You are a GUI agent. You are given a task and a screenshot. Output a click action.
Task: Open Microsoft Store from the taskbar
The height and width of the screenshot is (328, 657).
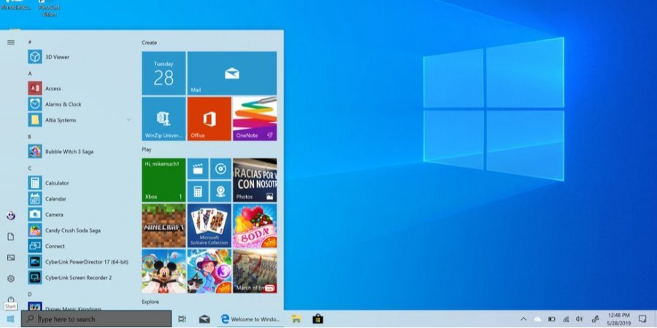click(x=318, y=319)
